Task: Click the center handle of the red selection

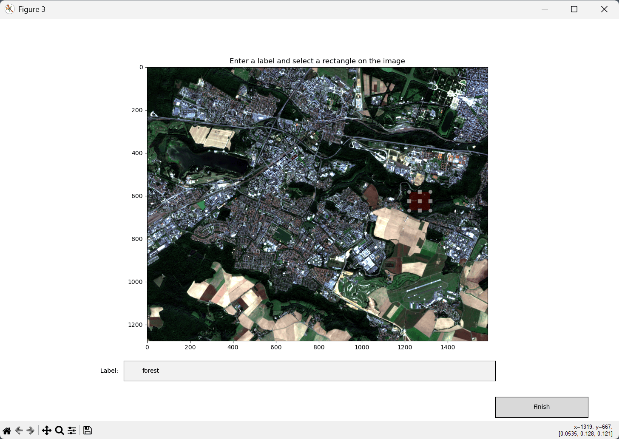Action: pos(420,201)
